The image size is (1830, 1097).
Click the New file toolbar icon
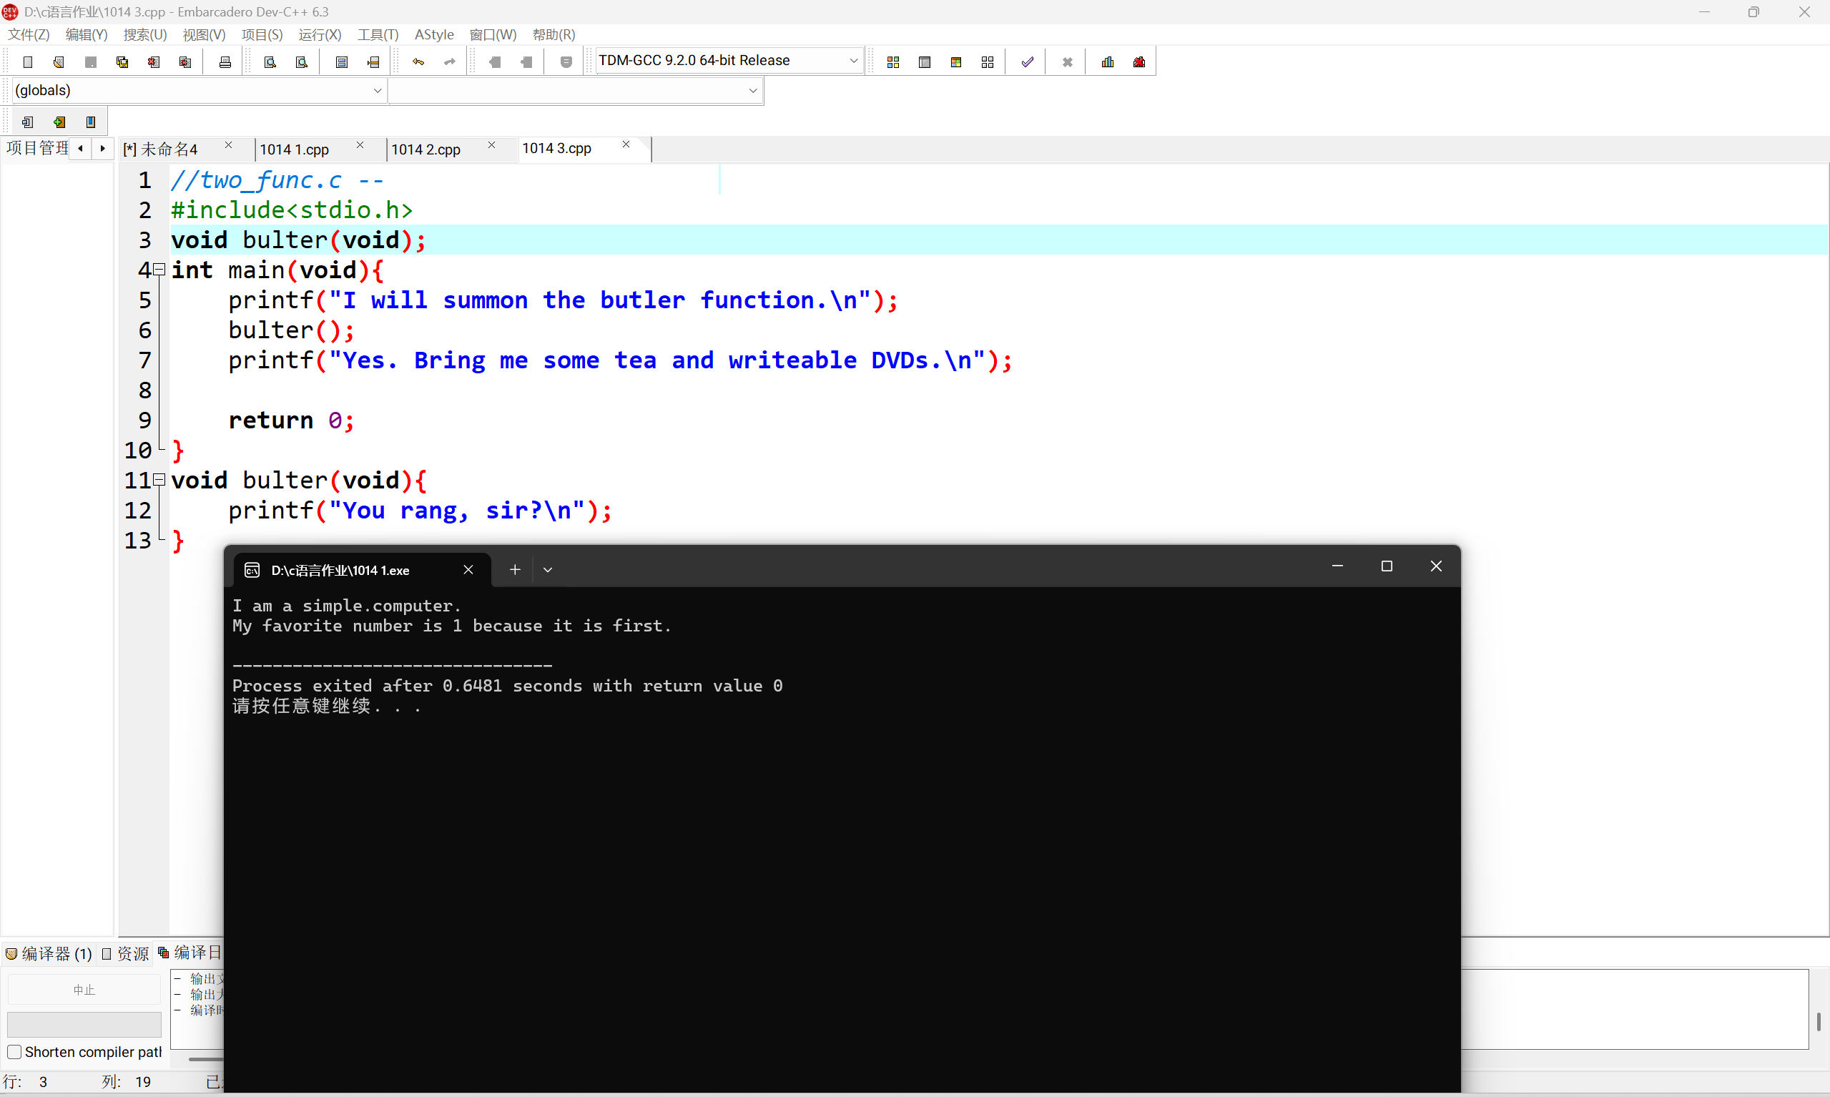pyautogui.click(x=28, y=62)
